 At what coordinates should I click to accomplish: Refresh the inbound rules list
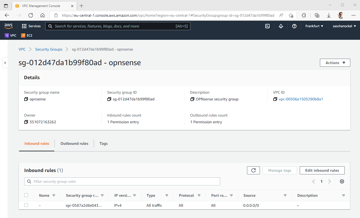pos(253,170)
